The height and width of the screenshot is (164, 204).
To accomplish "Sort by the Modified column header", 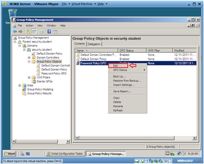I will pyautogui.click(x=184, y=50).
